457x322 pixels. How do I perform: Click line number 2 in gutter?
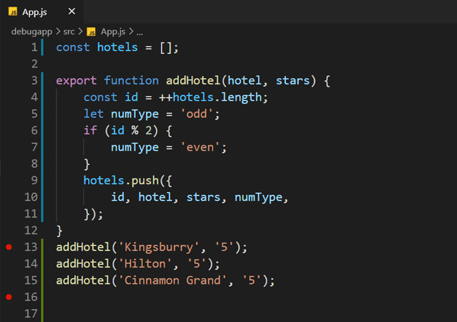coord(35,64)
